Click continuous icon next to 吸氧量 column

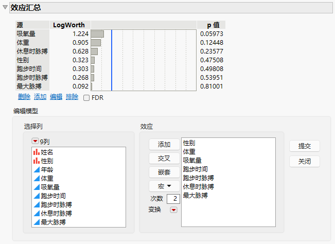coord(37,187)
